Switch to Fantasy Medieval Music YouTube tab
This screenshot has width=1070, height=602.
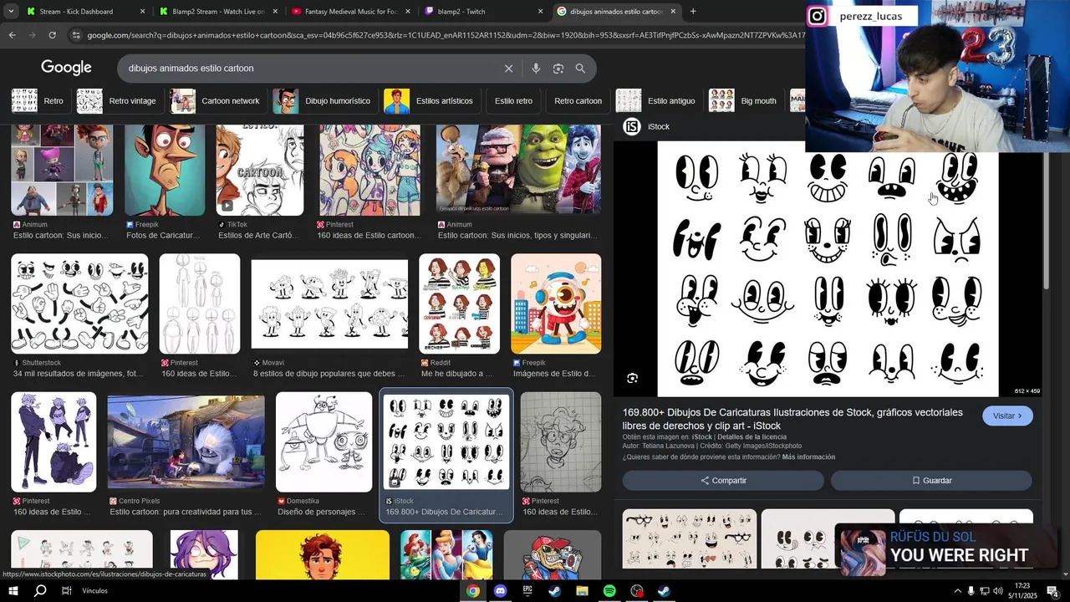pyautogui.click(x=350, y=12)
